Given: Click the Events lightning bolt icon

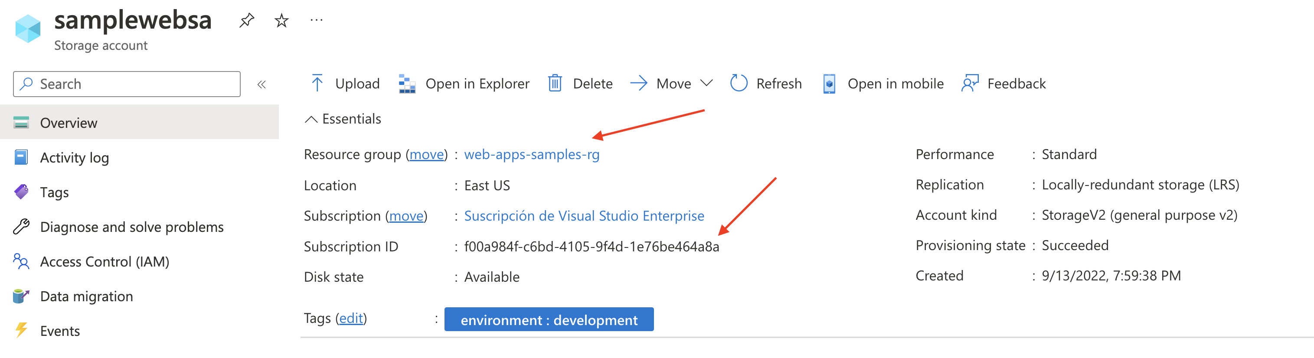Looking at the screenshot, I should [21, 330].
